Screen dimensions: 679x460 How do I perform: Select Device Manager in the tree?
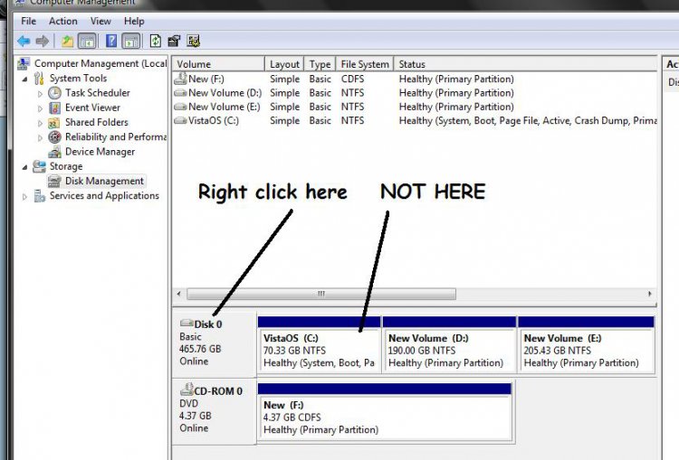point(100,152)
